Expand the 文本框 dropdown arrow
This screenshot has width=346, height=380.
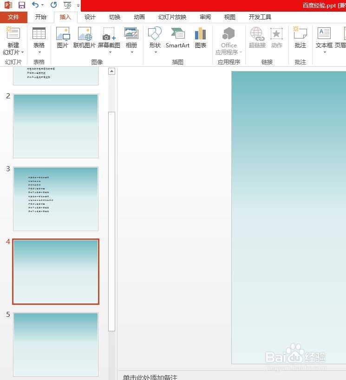pos(325,52)
